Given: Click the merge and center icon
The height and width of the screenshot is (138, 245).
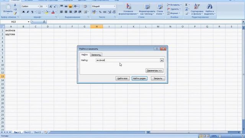Looking at the screenshot, I should pos(86,12).
